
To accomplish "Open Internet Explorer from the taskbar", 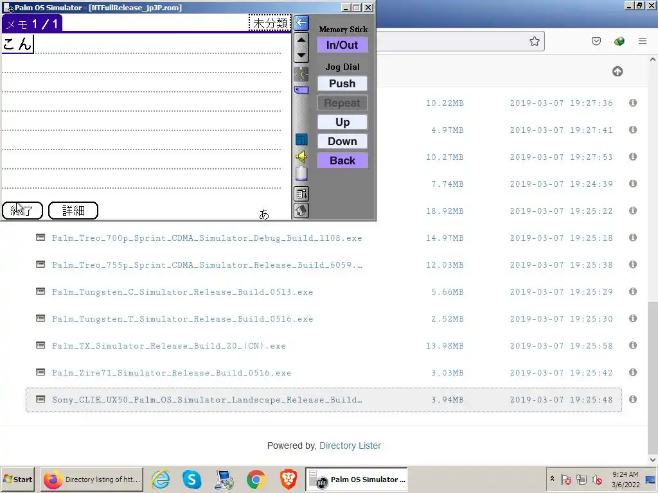I will click(x=160, y=479).
